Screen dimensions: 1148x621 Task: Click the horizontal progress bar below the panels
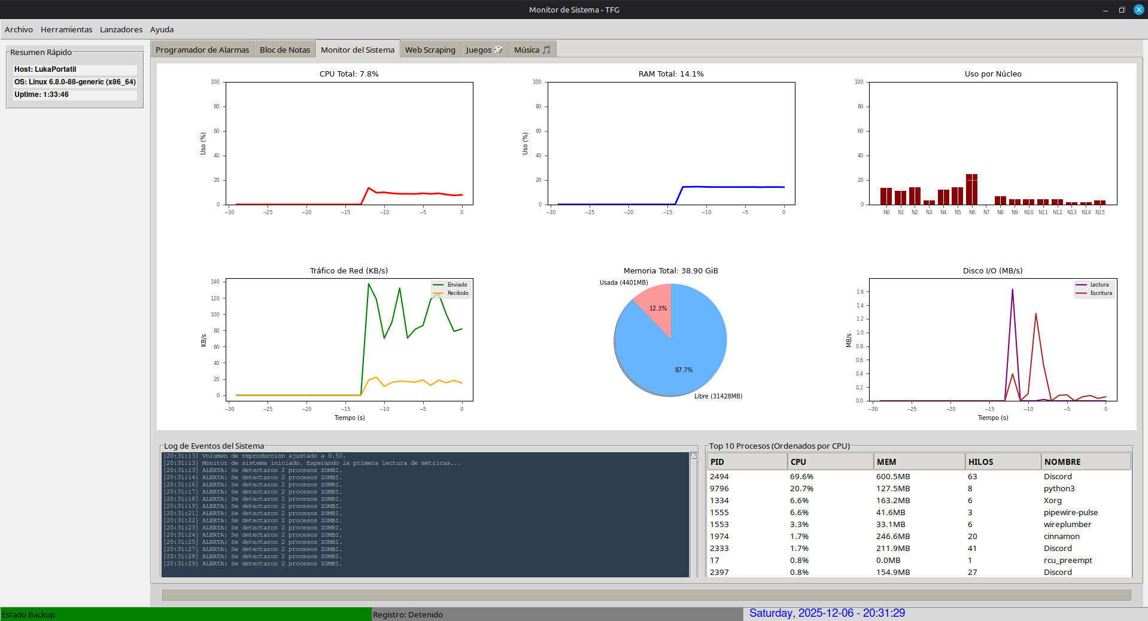[x=646, y=595]
